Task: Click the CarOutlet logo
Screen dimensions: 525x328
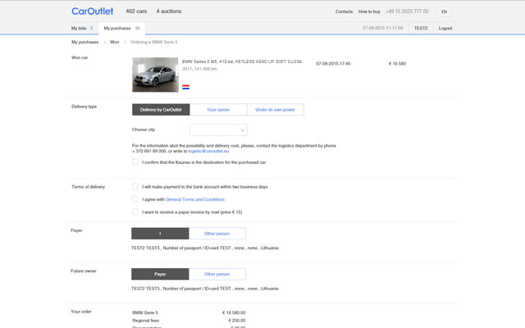Action: pos(92,11)
